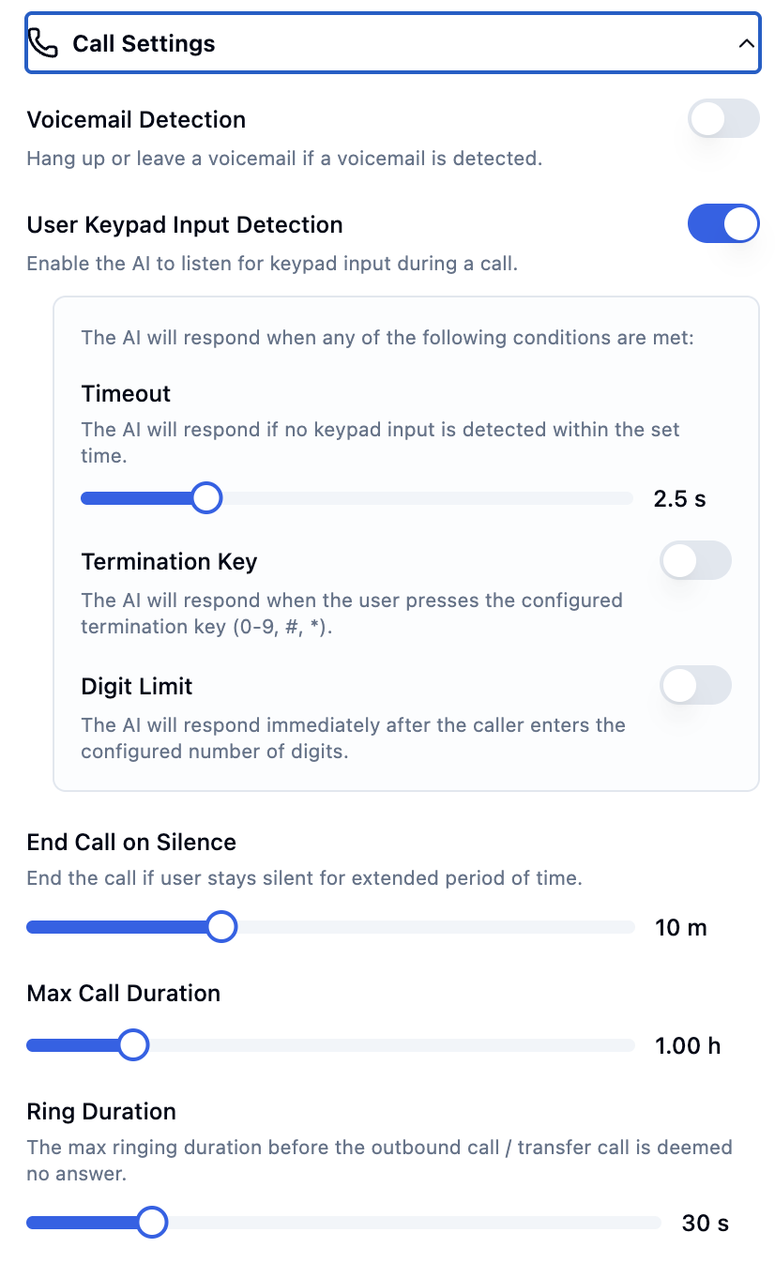Click the End Call on Silence slider handle
Viewport: 775px width, 1263px height.
[x=221, y=926]
